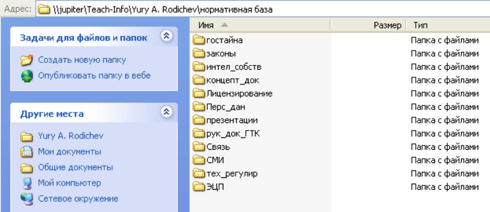This screenshot has height=212, width=490.
Task: Click Папка с файлами type in Лицензирование row
Action: (445, 93)
